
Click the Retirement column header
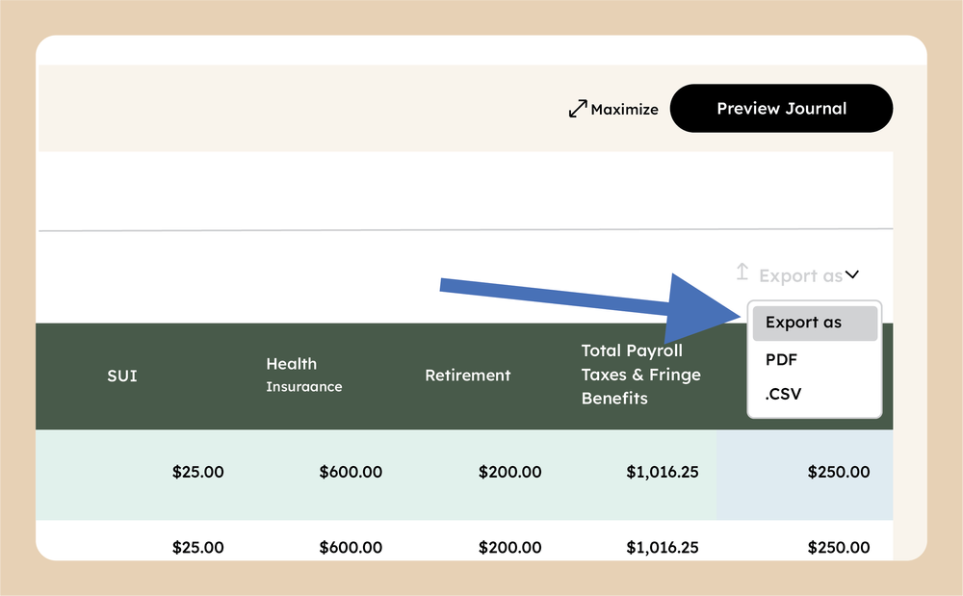coord(467,376)
